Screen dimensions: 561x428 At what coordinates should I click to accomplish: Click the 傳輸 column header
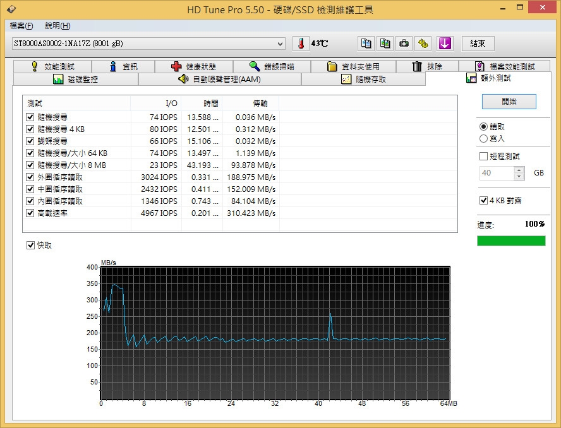click(x=251, y=104)
